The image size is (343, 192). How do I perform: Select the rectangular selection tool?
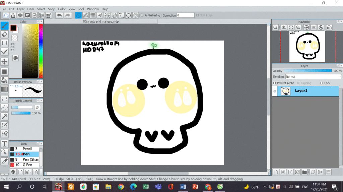[x=4, y=99]
